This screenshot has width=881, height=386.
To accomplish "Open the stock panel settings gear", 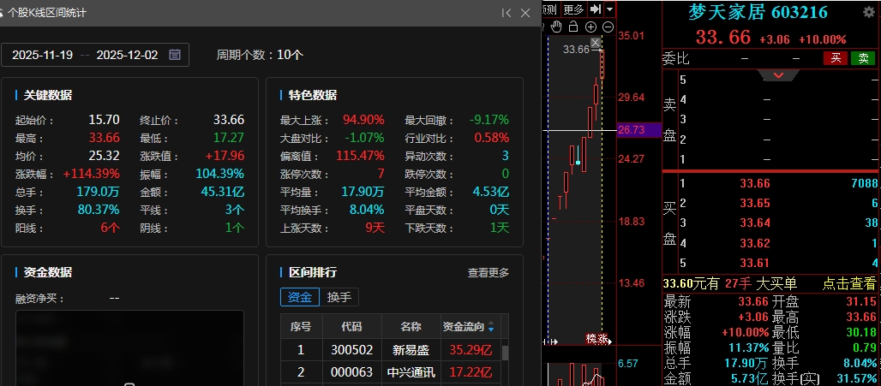I will [x=868, y=13].
